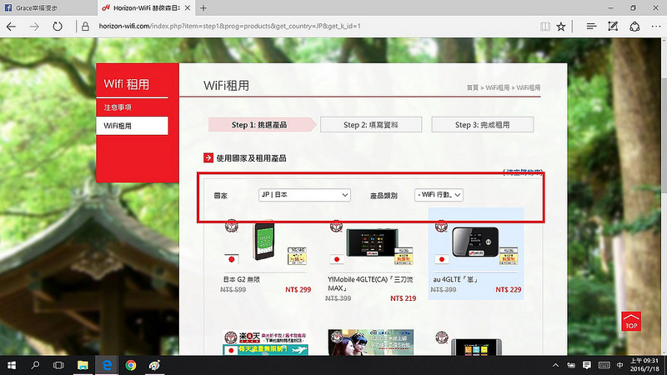Open the Make a Web Note icon
The width and height of the screenshot is (667, 375).
[613, 27]
